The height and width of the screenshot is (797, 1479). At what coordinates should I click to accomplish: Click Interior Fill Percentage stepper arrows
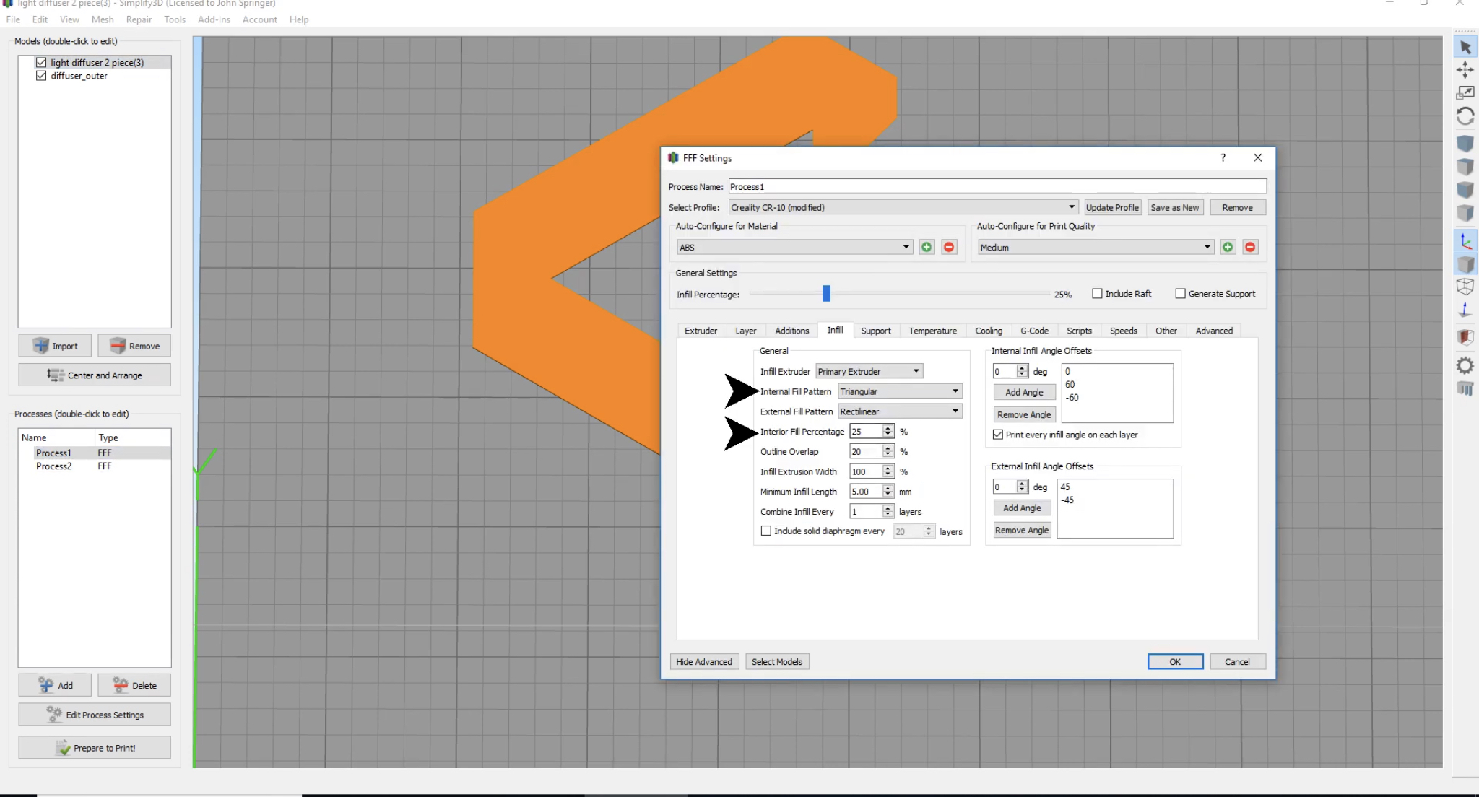pos(888,431)
